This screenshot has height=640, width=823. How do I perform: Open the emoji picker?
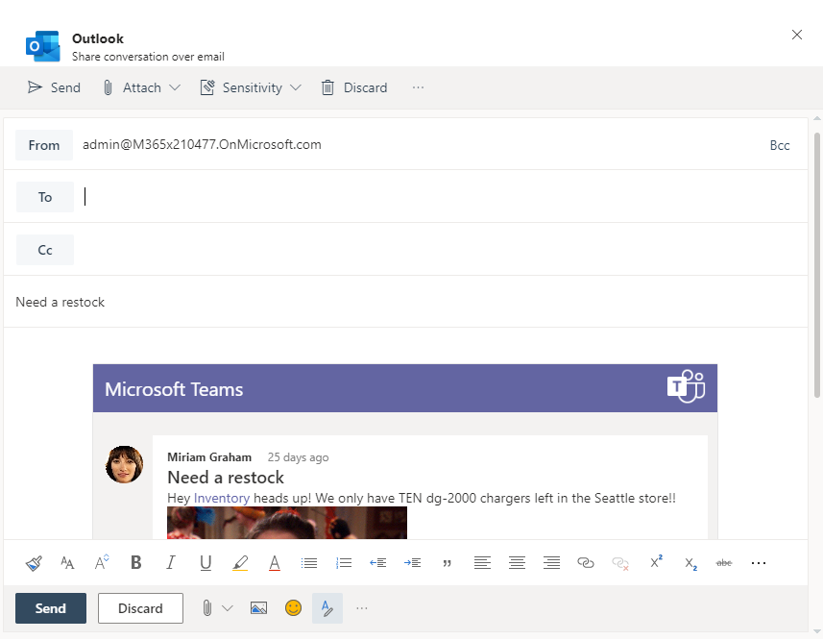pyautogui.click(x=294, y=608)
